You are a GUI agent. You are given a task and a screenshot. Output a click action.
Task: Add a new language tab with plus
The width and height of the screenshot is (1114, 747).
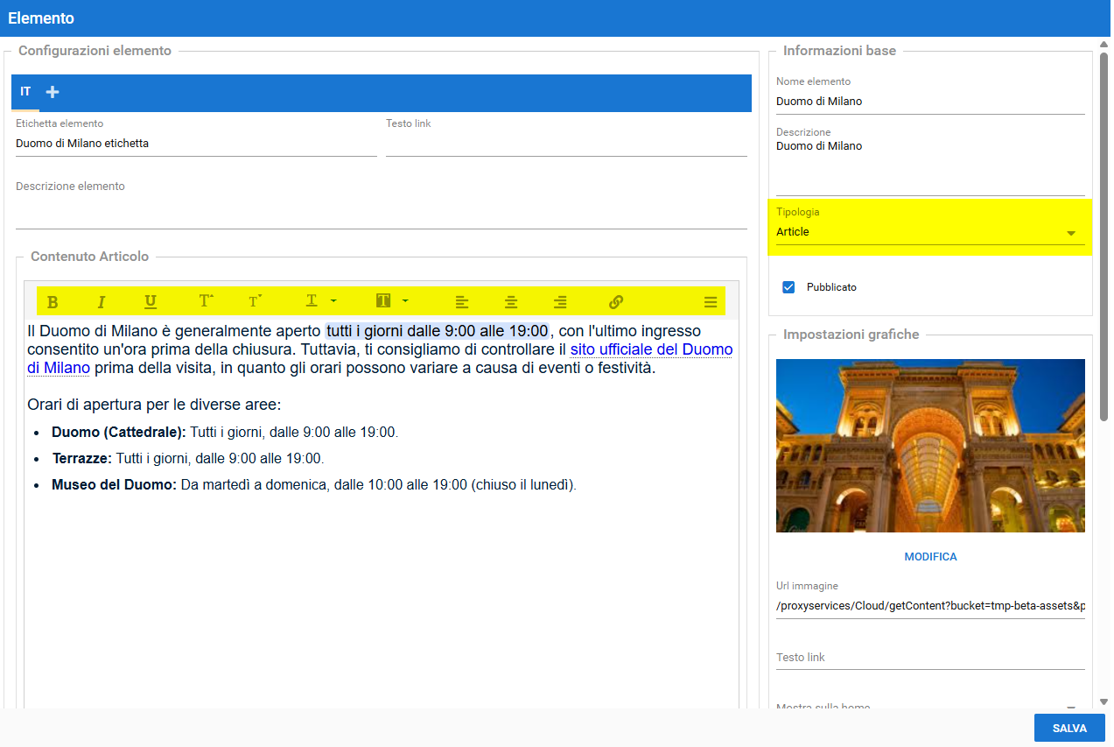tap(53, 92)
